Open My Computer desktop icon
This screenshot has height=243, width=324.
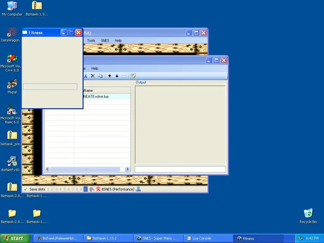tap(12, 9)
